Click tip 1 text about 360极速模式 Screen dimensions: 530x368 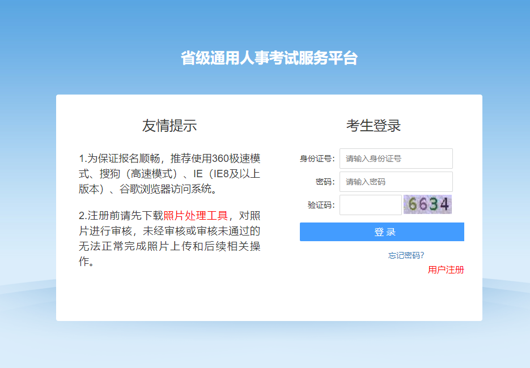169,174
